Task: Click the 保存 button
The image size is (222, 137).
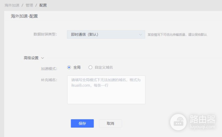Action: pyautogui.click(x=82, y=123)
